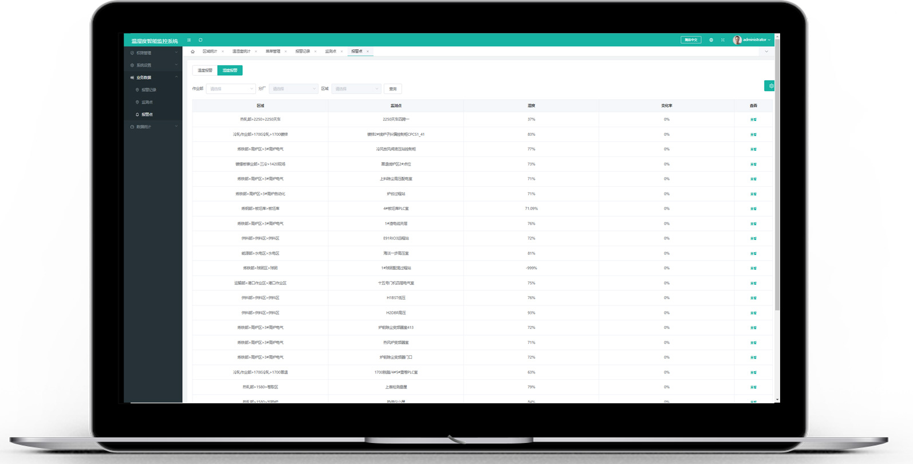Open the 作业部 dropdown
913x464 pixels.
[230, 89]
